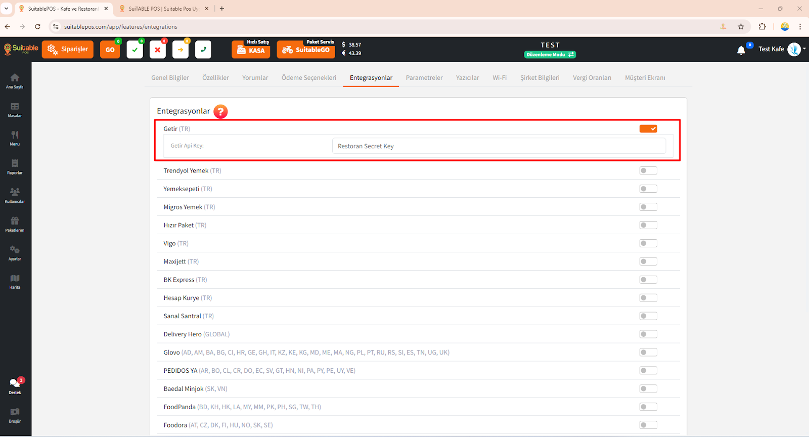Open Harita map in the sidebar
The height and width of the screenshot is (437, 809).
coord(15,282)
